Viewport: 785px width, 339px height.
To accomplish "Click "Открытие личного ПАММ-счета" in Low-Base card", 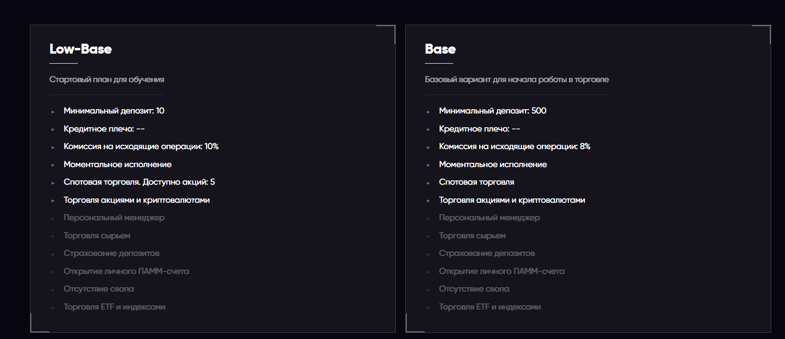I will (x=126, y=272).
